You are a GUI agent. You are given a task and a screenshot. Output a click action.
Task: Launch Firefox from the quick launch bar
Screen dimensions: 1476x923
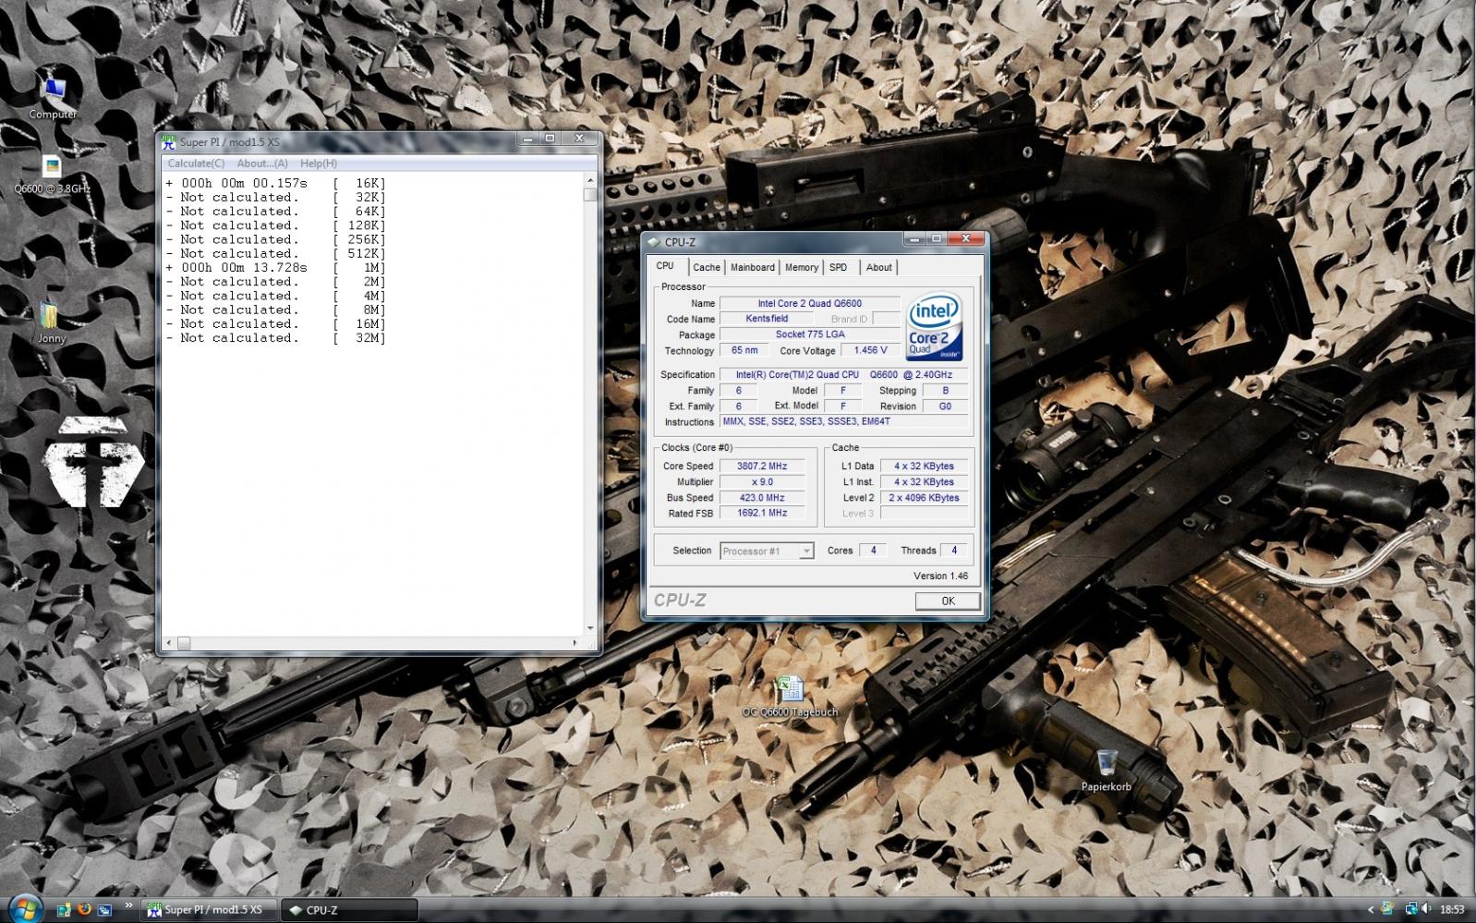click(x=84, y=909)
